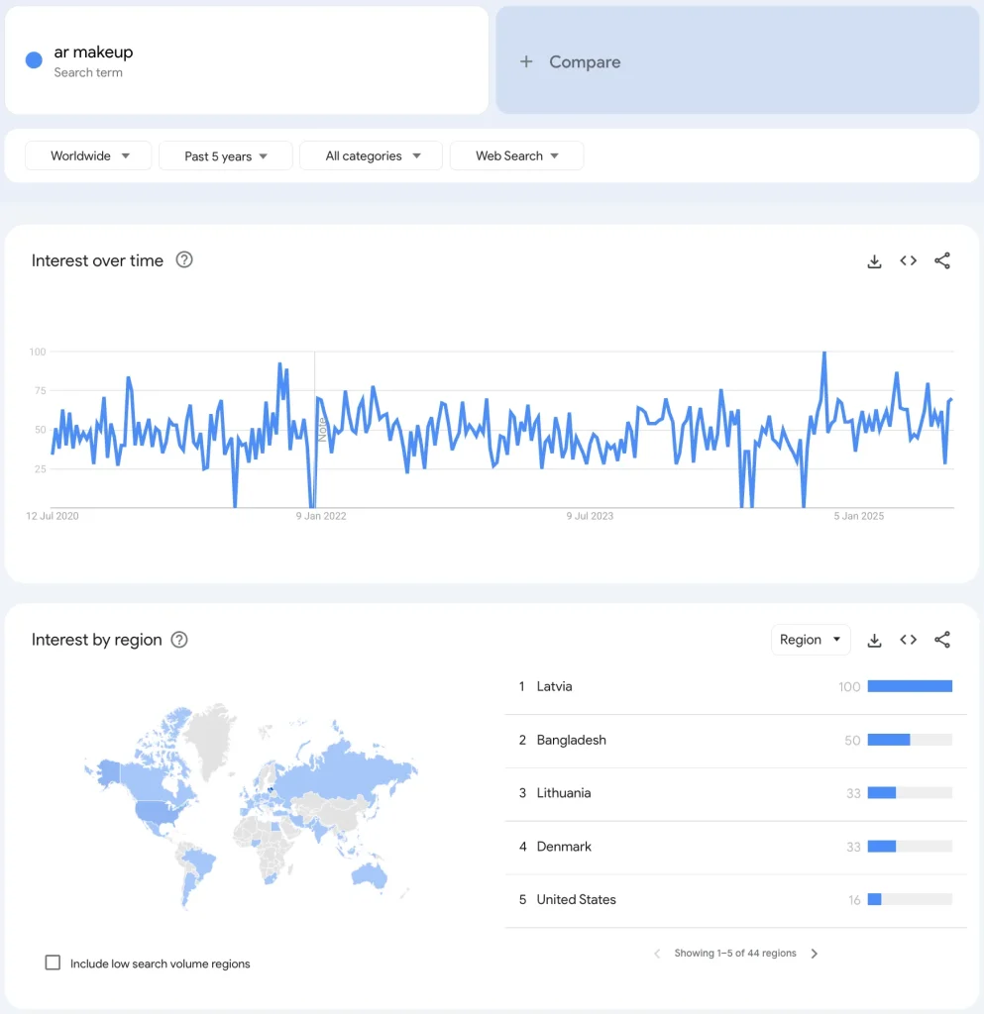Open Bangladesh from the region ranking

click(x=571, y=740)
